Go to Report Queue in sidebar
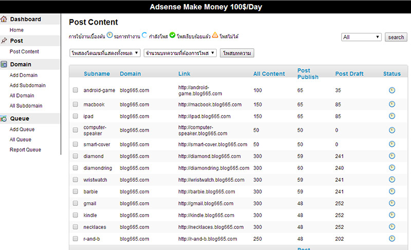The height and width of the screenshot is (250, 411). (x=25, y=150)
